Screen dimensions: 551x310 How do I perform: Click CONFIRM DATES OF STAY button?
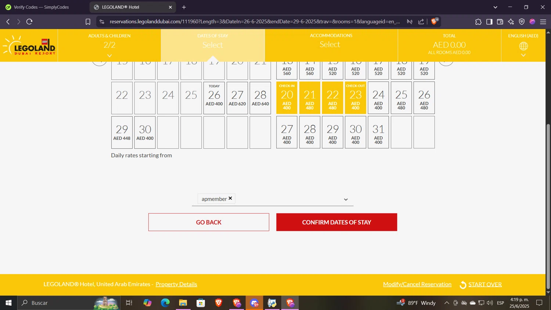click(336, 222)
